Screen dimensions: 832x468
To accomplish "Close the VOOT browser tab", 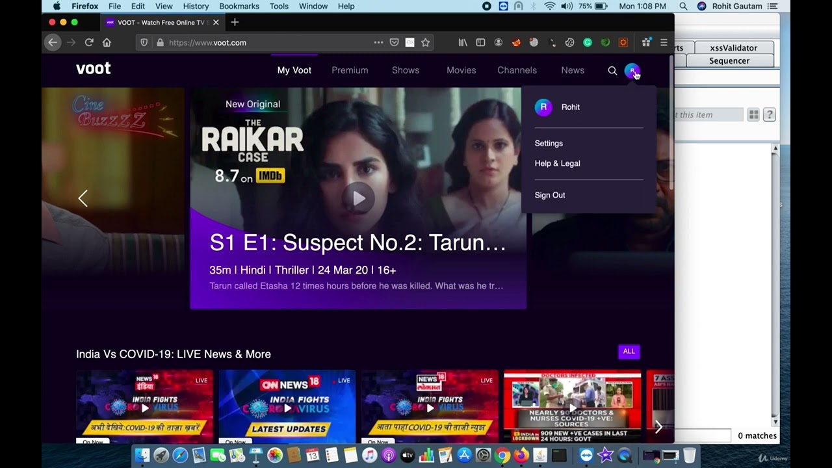I will 216,22.
